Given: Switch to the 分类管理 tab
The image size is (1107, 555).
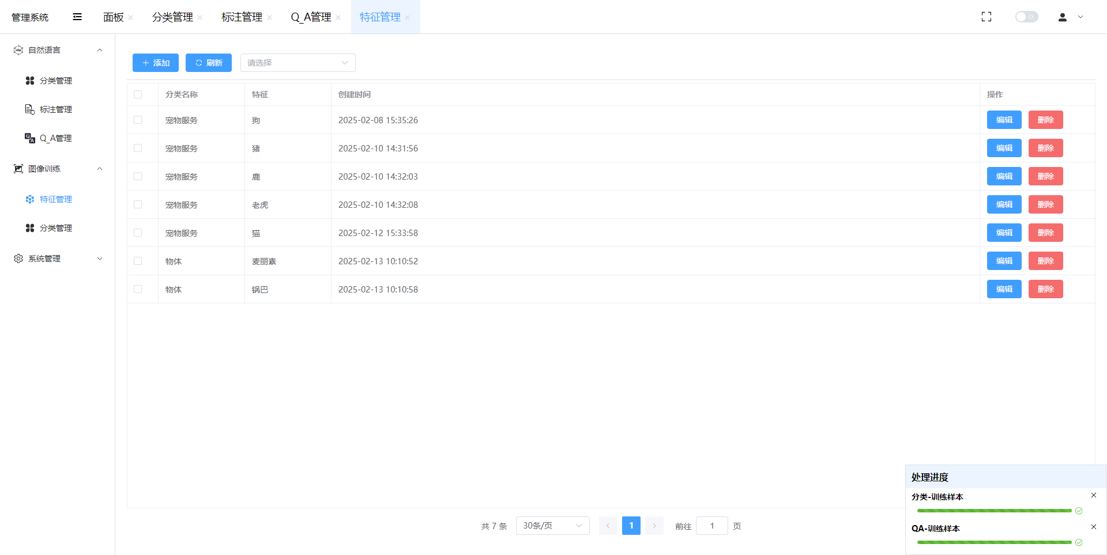Looking at the screenshot, I should click(x=172, y=17).
